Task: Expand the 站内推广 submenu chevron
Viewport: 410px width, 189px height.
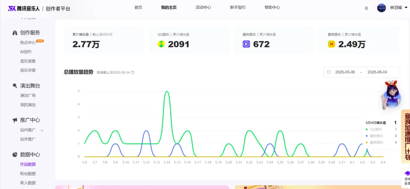Action: [42, 130]
